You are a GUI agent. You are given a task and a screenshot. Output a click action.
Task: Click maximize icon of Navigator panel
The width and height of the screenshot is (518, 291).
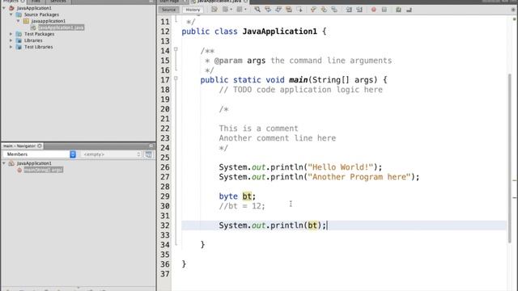151,145
